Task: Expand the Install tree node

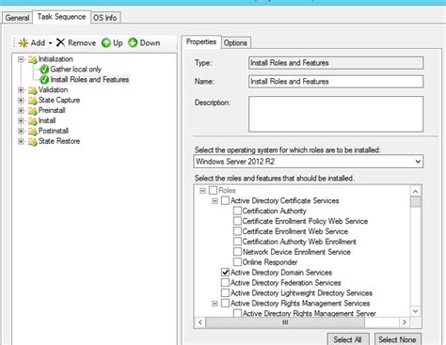Action: [x=21, y=121]
